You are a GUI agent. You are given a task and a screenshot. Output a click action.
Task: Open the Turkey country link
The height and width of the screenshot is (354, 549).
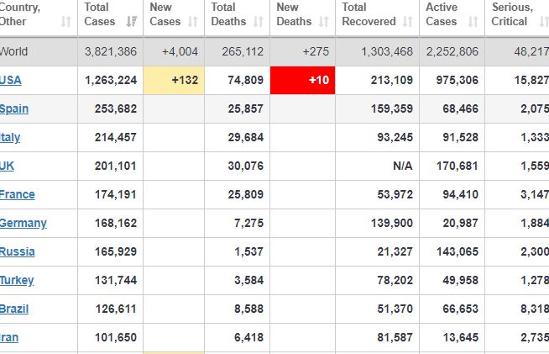[x=17, y=280]
